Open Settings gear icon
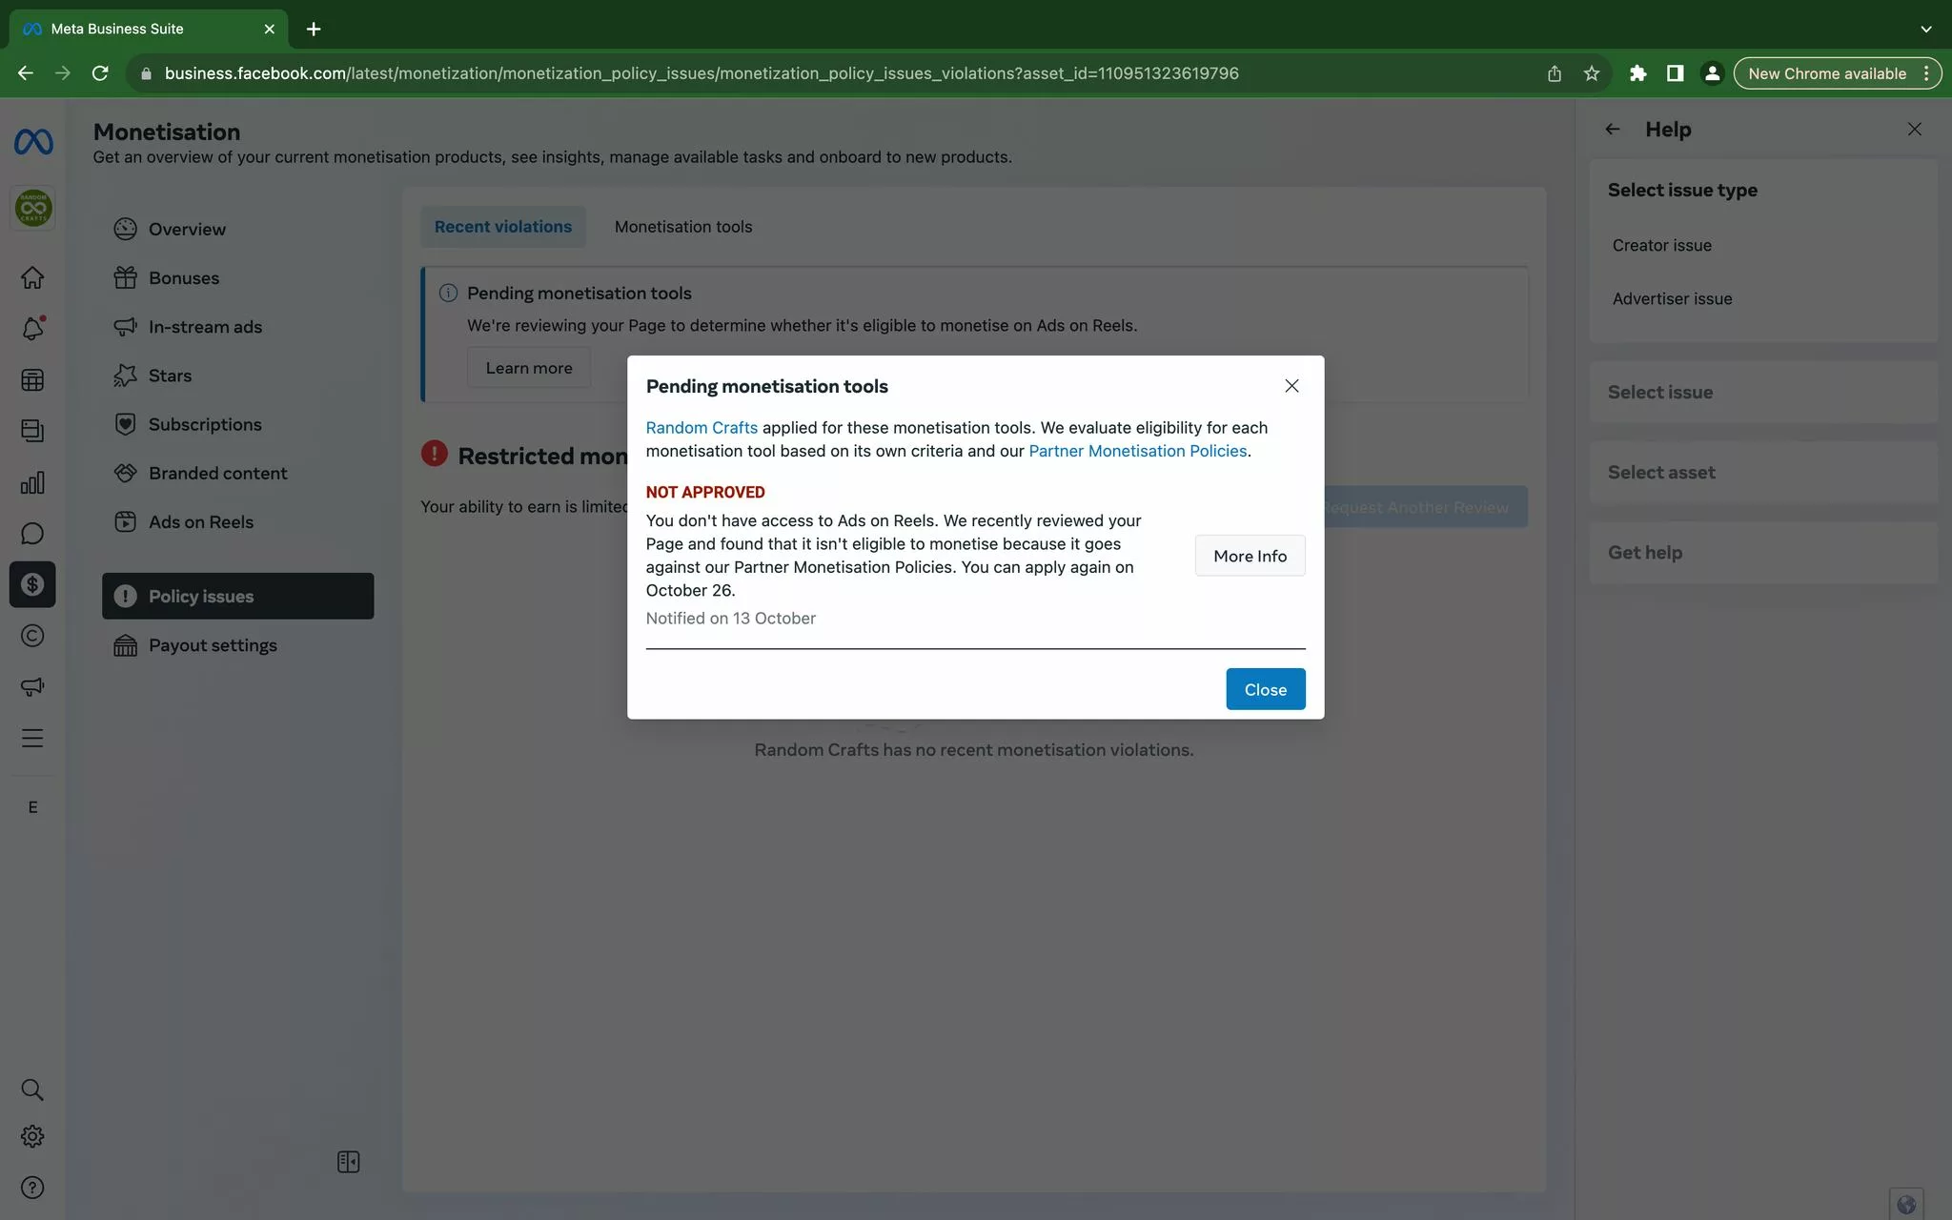Screen dimensions: 1952x1220 pyautogui.click(x=32, y=1136)
